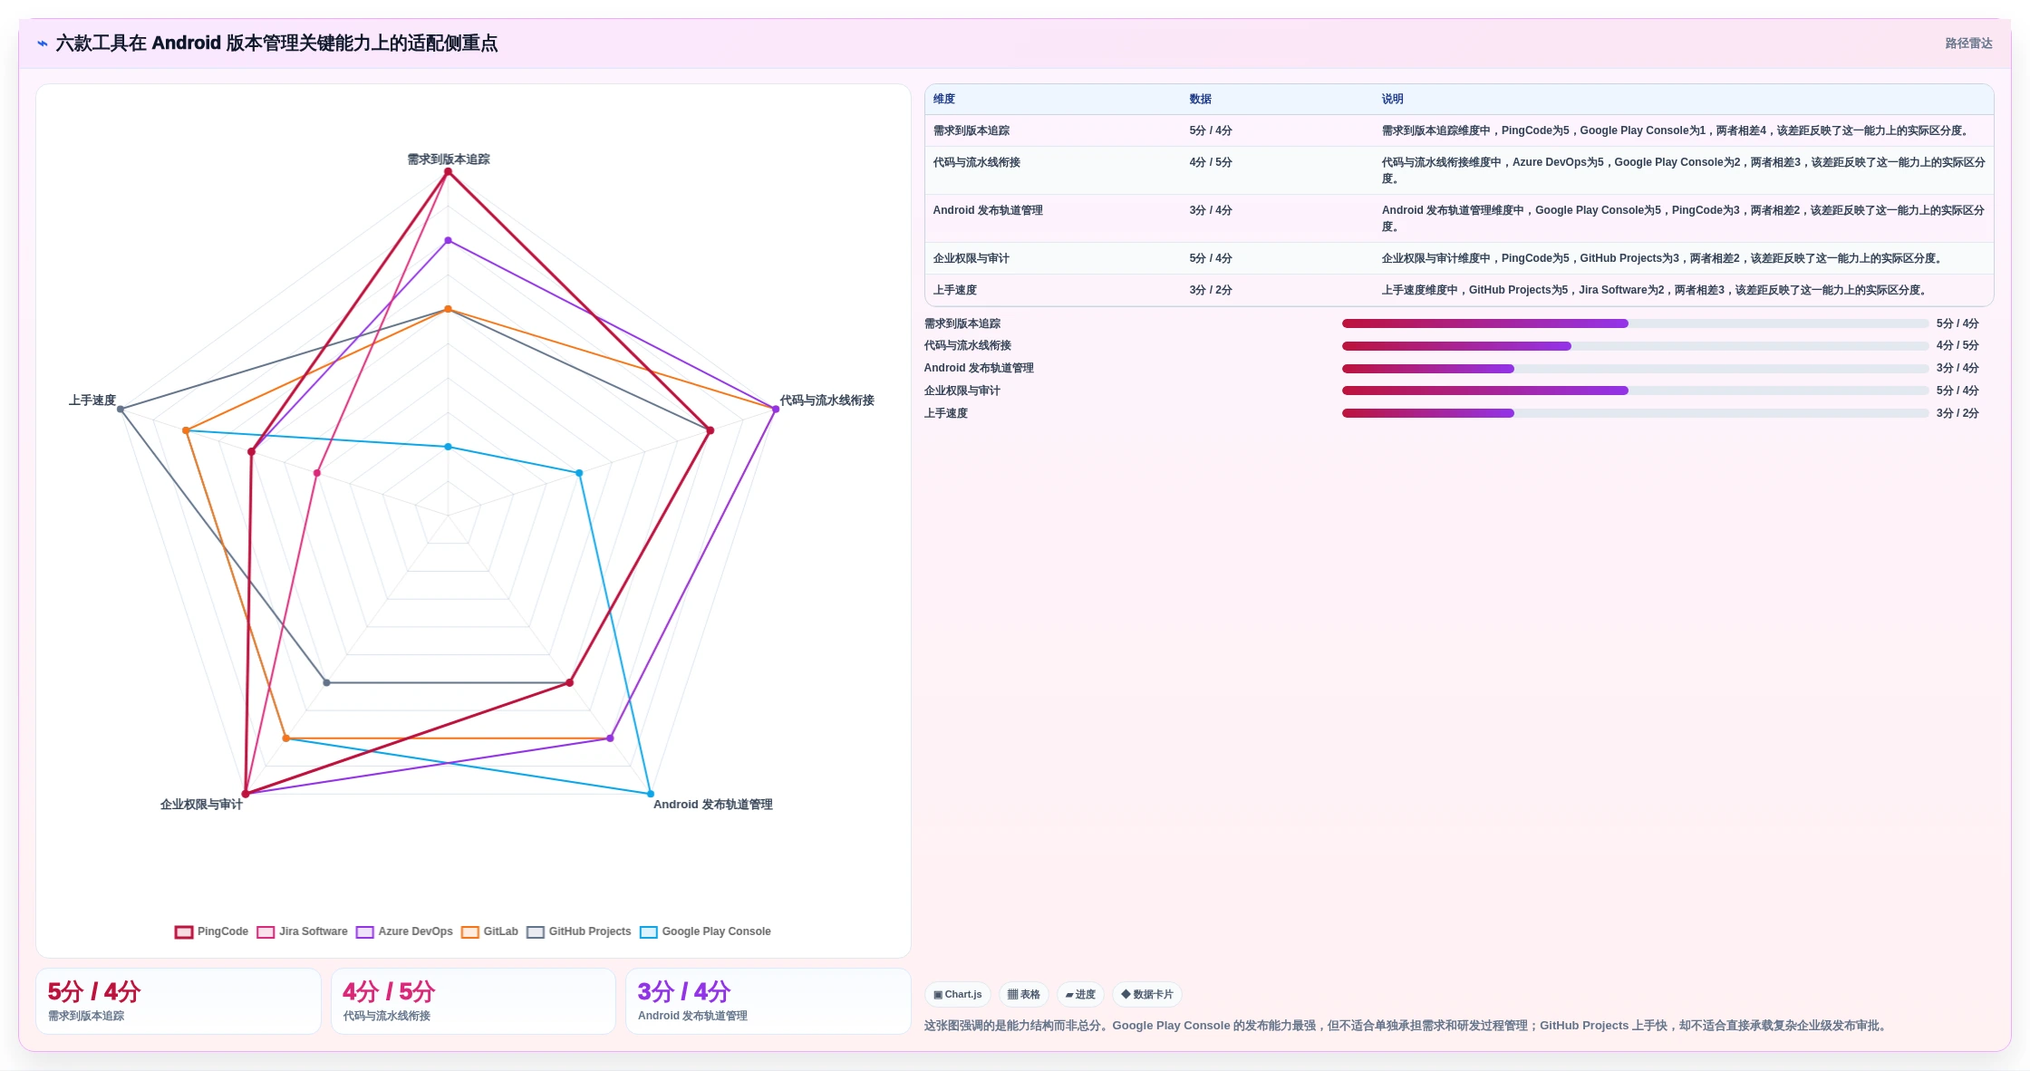Screen dimensions: 2030x1071
Task: Click radar axis label 需求到版本追踪
Action: coord(448,159)
